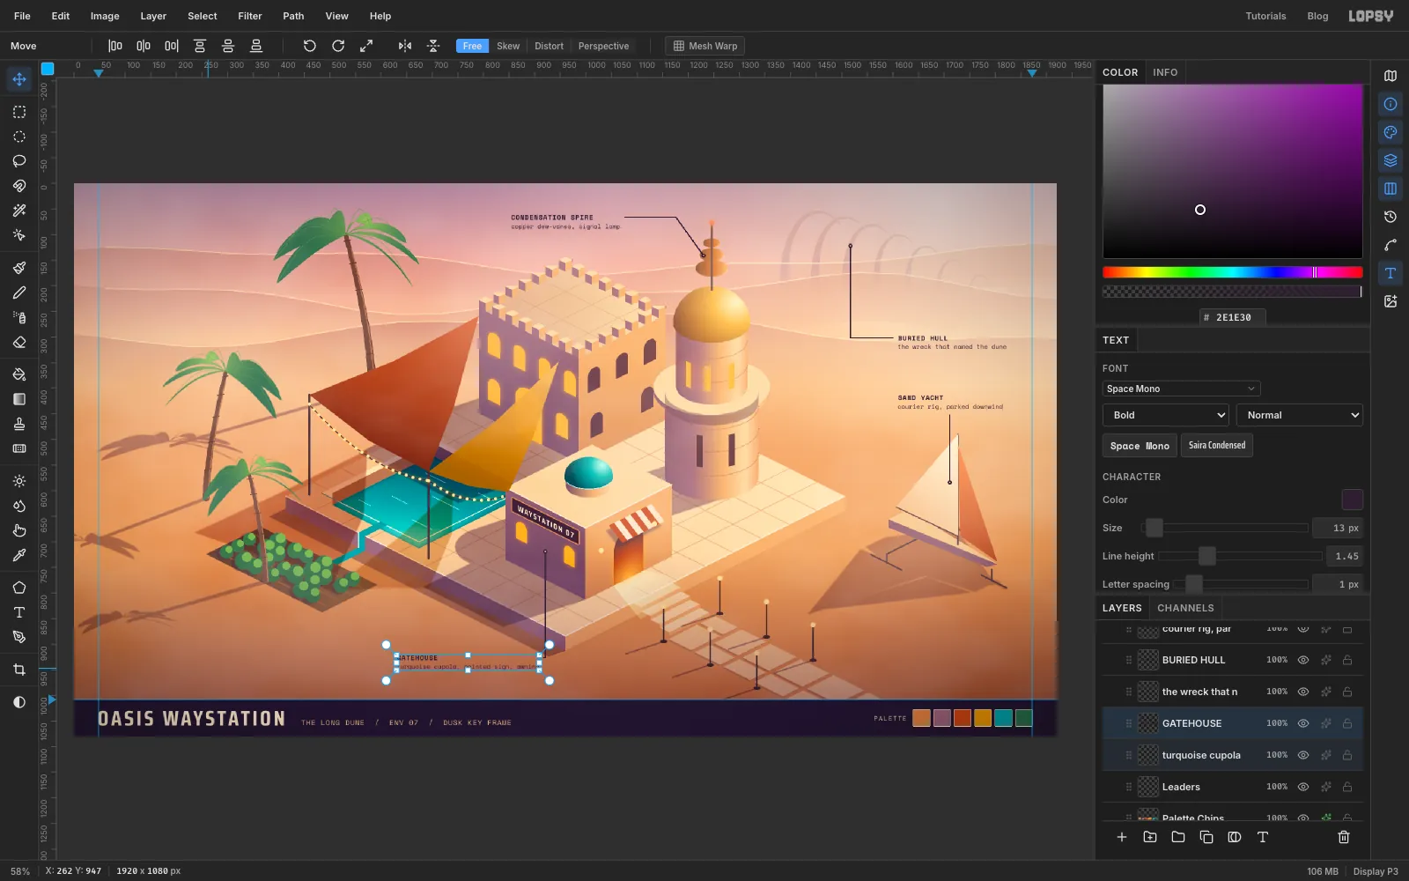The height and width of the screenshot is (881, 1409).
Task: Lock the BURIED HULL layer
Action: [x=1347, y=660]
